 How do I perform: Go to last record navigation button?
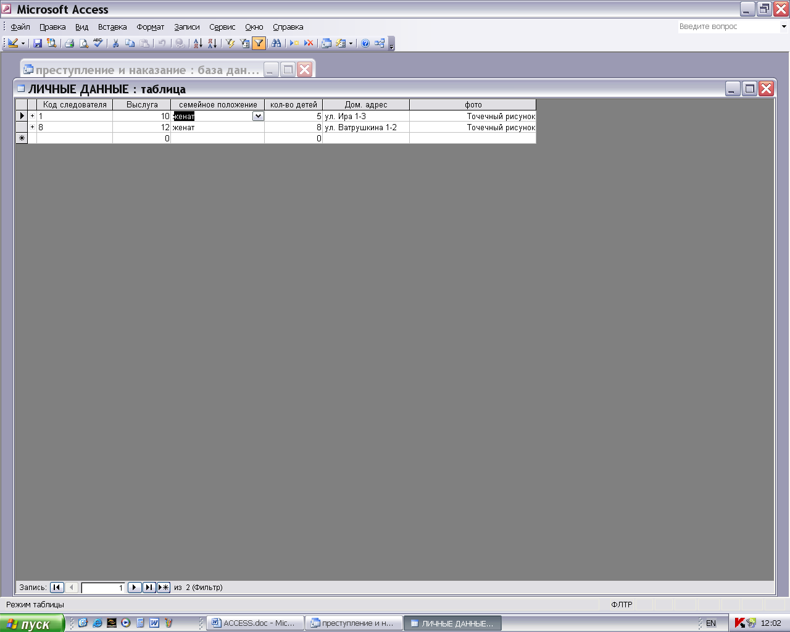click(149, 588)
